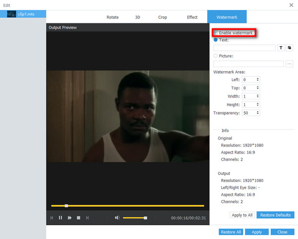
Task: Open the text font settings T icon
Action: click(x=281, y=48)
